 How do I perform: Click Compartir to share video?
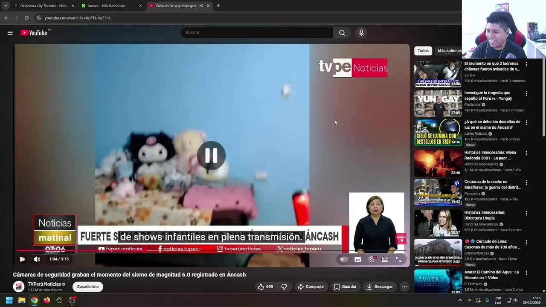(311, 287)
